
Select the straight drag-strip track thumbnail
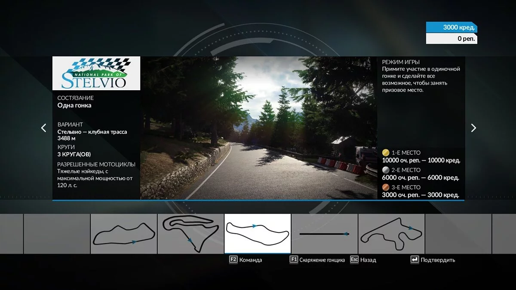pos(325,234)
